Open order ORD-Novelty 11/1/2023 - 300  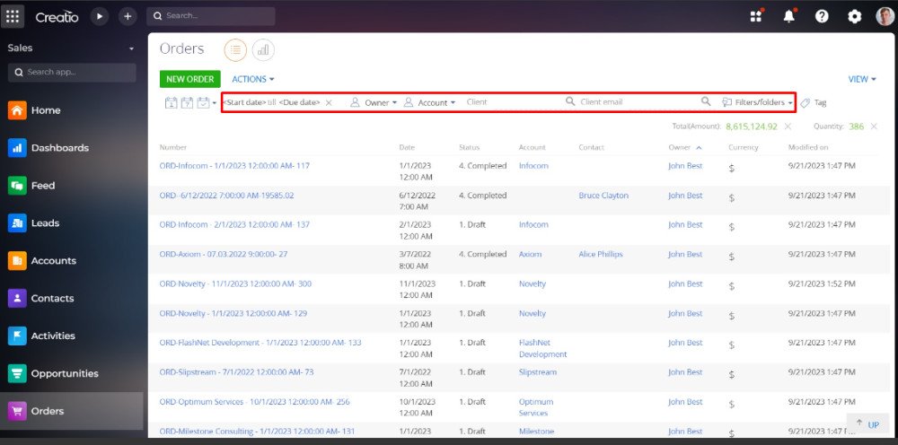[235, 284]
